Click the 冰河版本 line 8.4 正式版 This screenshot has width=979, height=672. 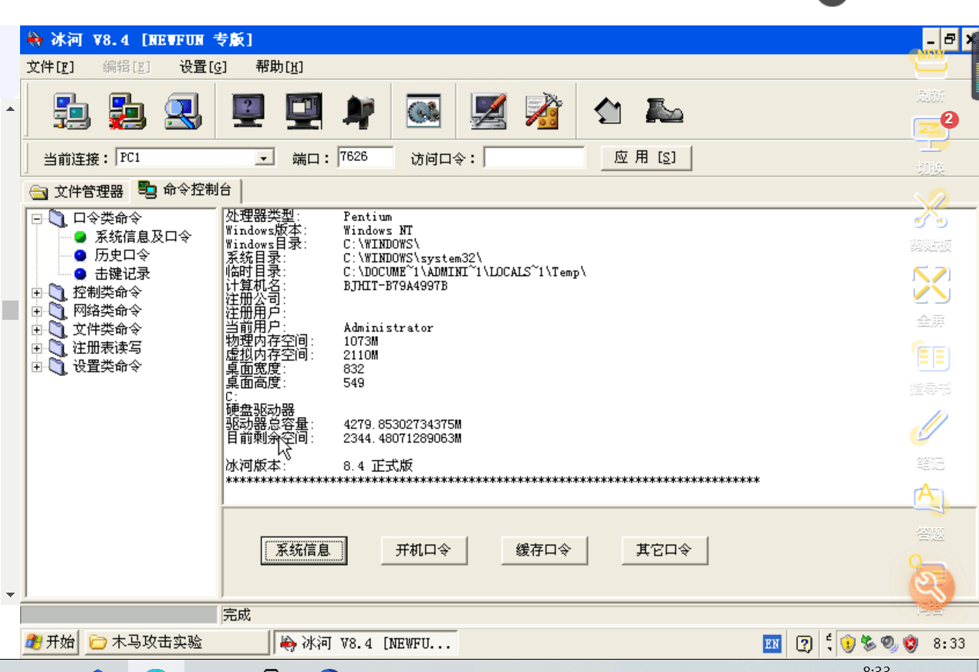[319, 466]
